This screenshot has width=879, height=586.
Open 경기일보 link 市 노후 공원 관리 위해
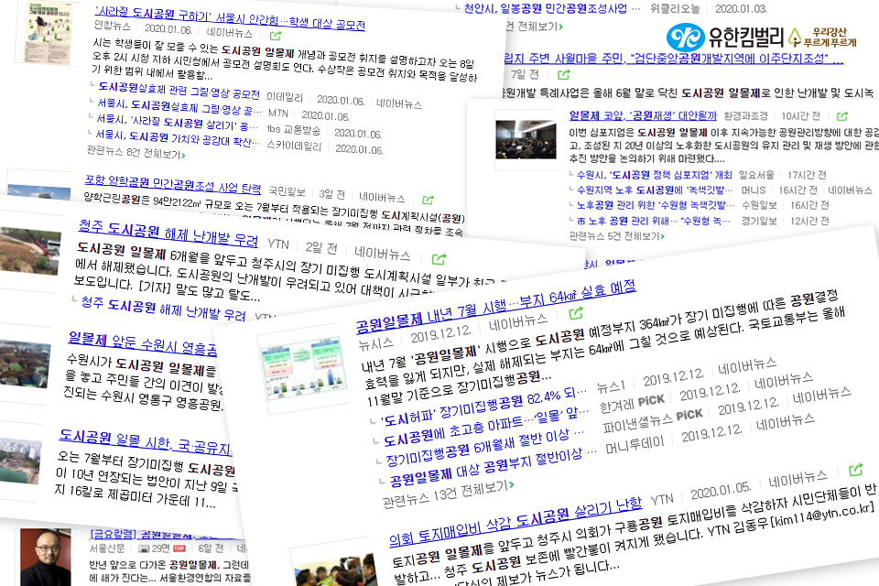click(x=654, y=221)
